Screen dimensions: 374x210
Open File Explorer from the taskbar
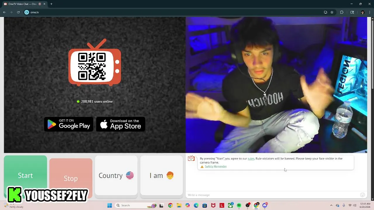pos(179,205)
